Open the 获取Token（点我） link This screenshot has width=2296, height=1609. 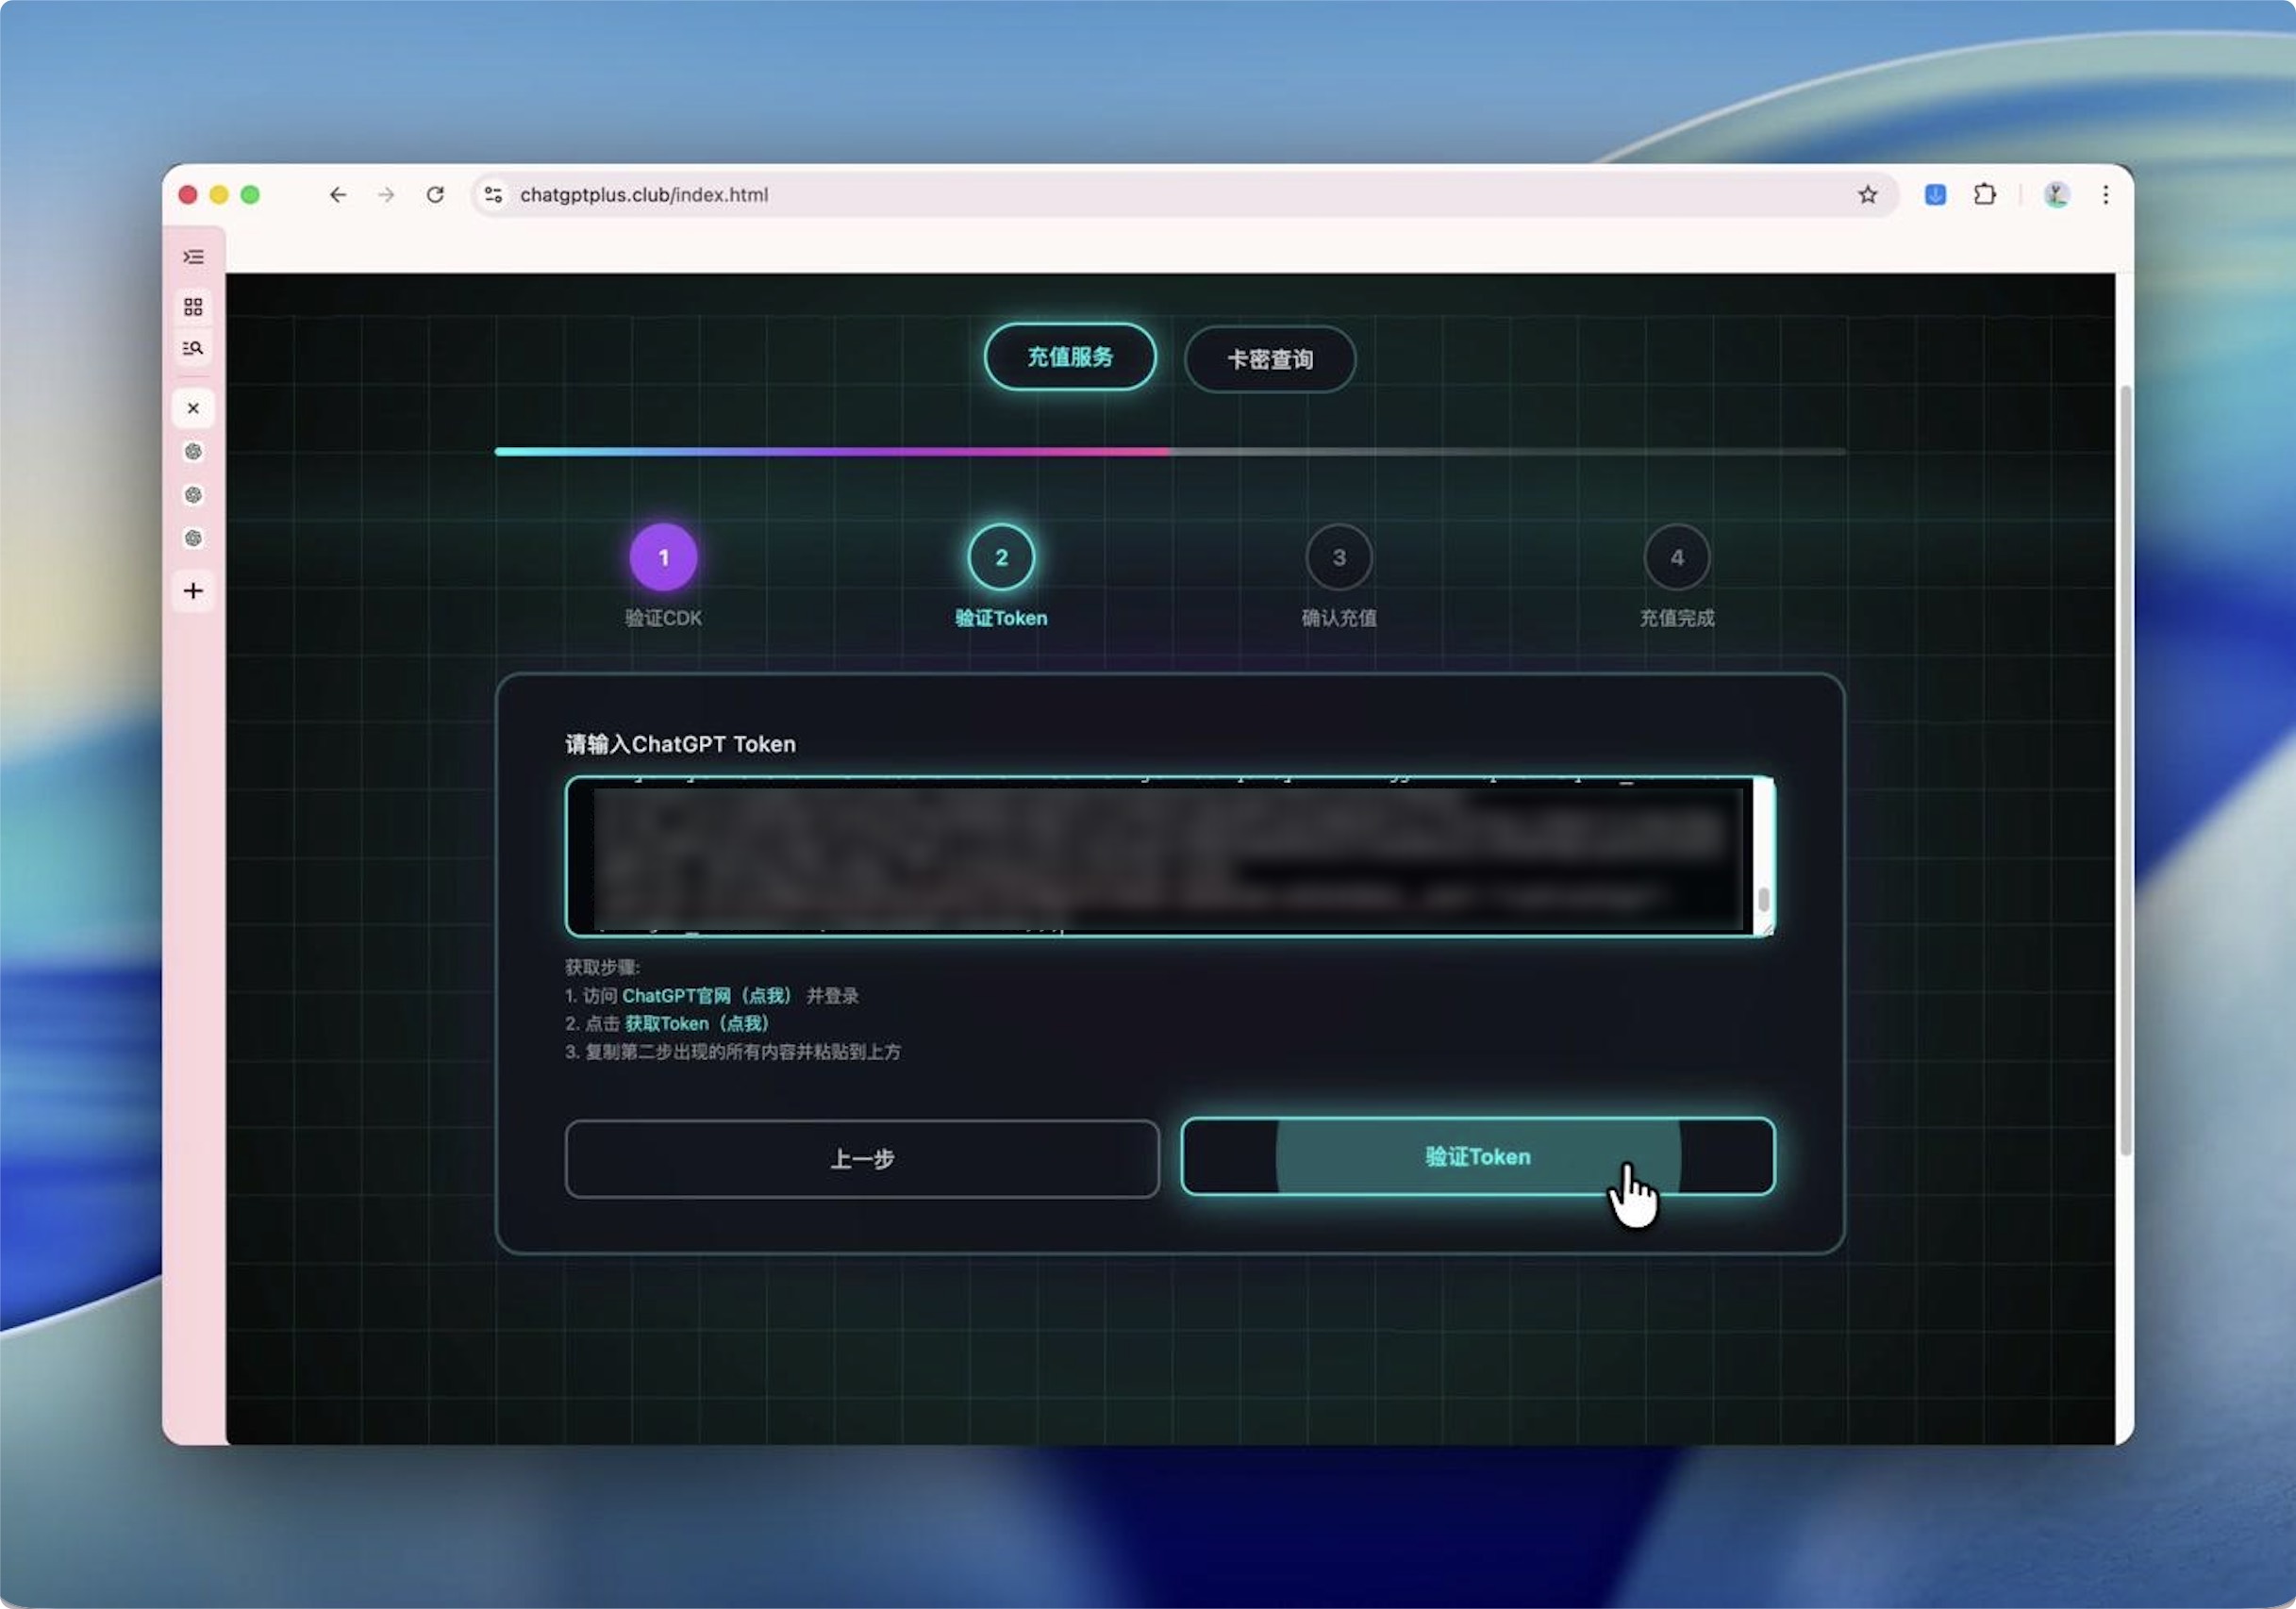[696, 1024]
